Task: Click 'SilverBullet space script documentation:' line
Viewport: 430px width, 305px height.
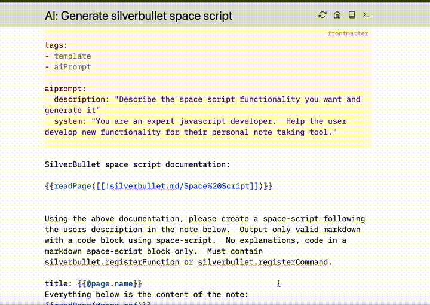Action: 137,164
